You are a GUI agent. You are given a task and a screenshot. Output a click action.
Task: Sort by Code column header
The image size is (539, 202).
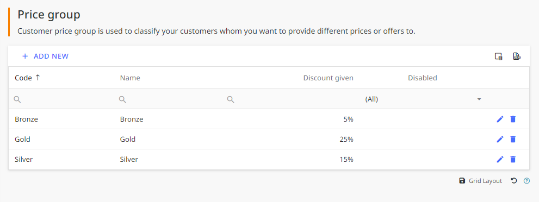(28, 78)
